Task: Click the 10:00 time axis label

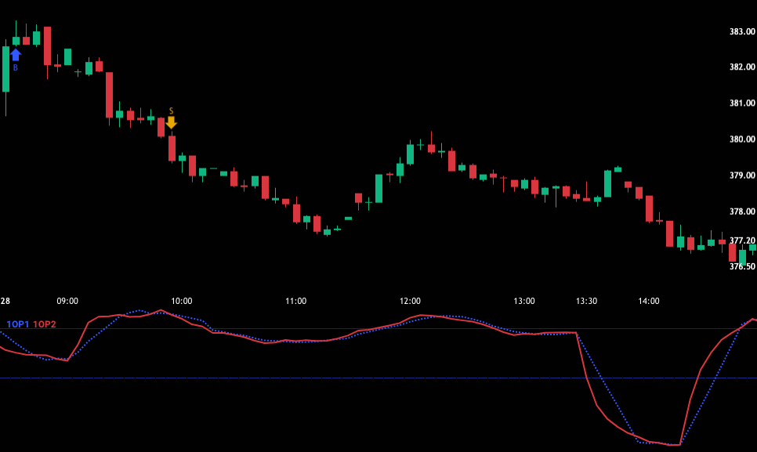Action: (182, 301)
